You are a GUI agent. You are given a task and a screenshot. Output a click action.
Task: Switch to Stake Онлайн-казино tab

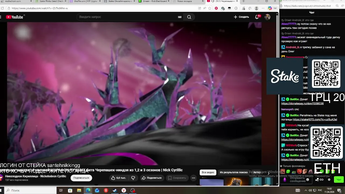pos(119,1)
